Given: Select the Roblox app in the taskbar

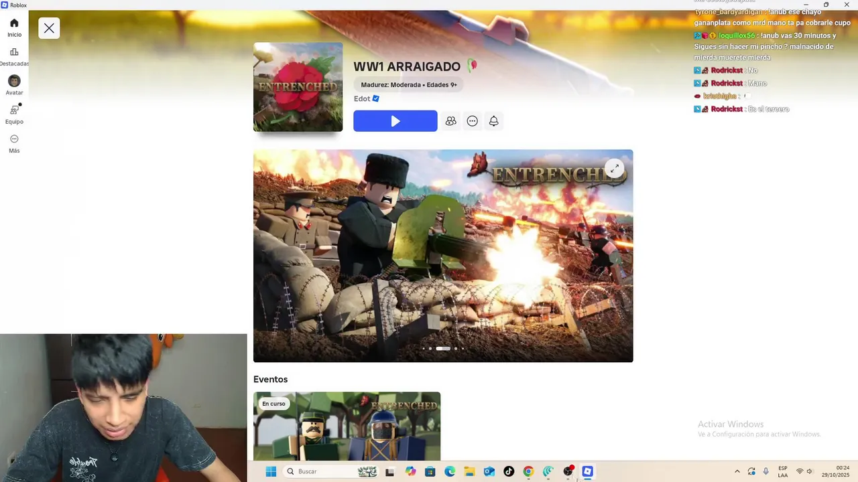Looking at the screenshot, I should [x=588, y=471].
